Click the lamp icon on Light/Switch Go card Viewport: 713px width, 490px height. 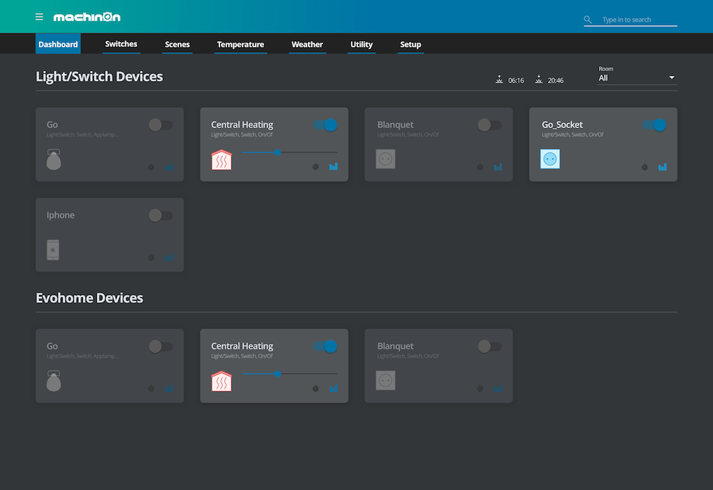point(54,159)
